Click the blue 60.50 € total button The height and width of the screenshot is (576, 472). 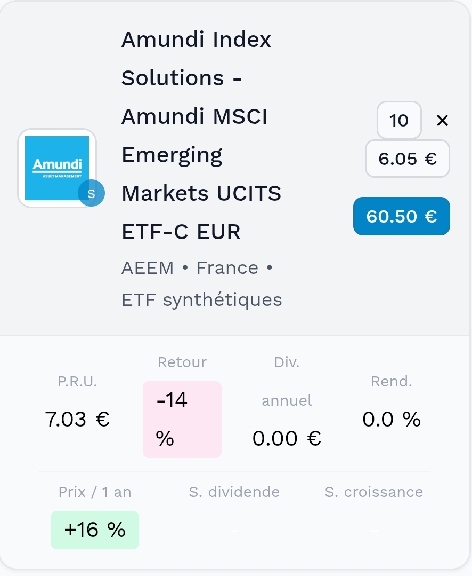click(x=402, y=216)
